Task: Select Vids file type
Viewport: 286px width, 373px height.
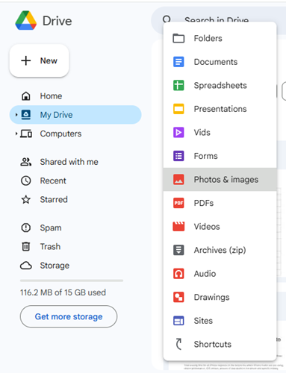Action: (x=220, y=132)
